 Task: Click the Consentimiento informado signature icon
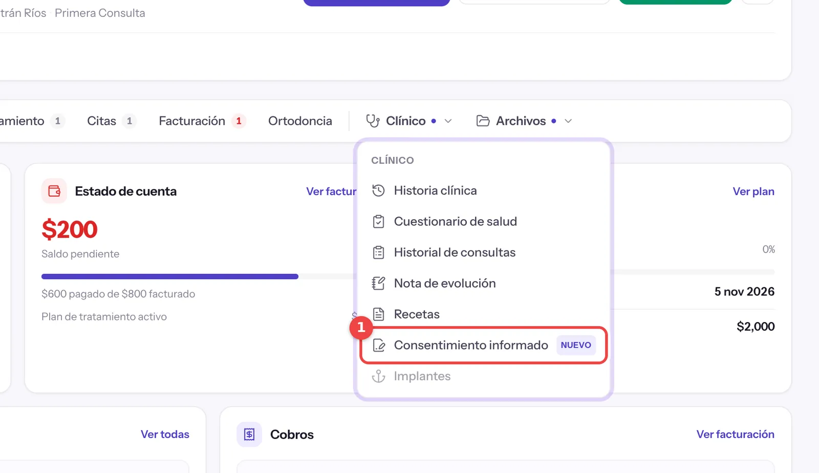378,345
